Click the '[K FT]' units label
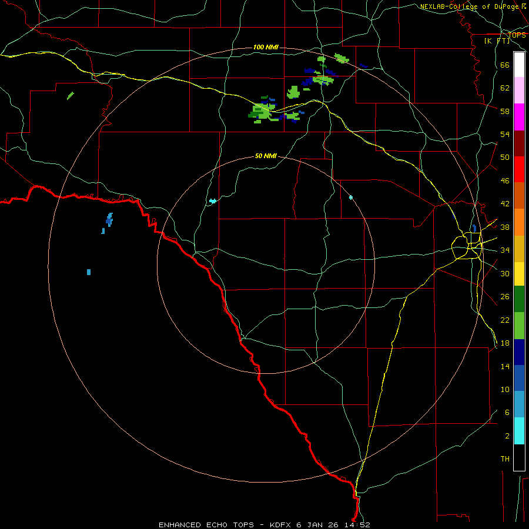Viewport: 529px width, 529px height. pos(497,41)
